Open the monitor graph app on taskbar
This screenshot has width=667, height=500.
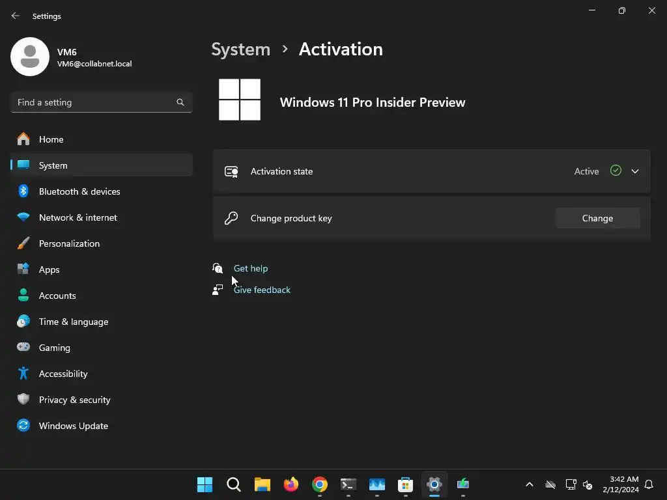pyautogui.click(x=377, y=484)
